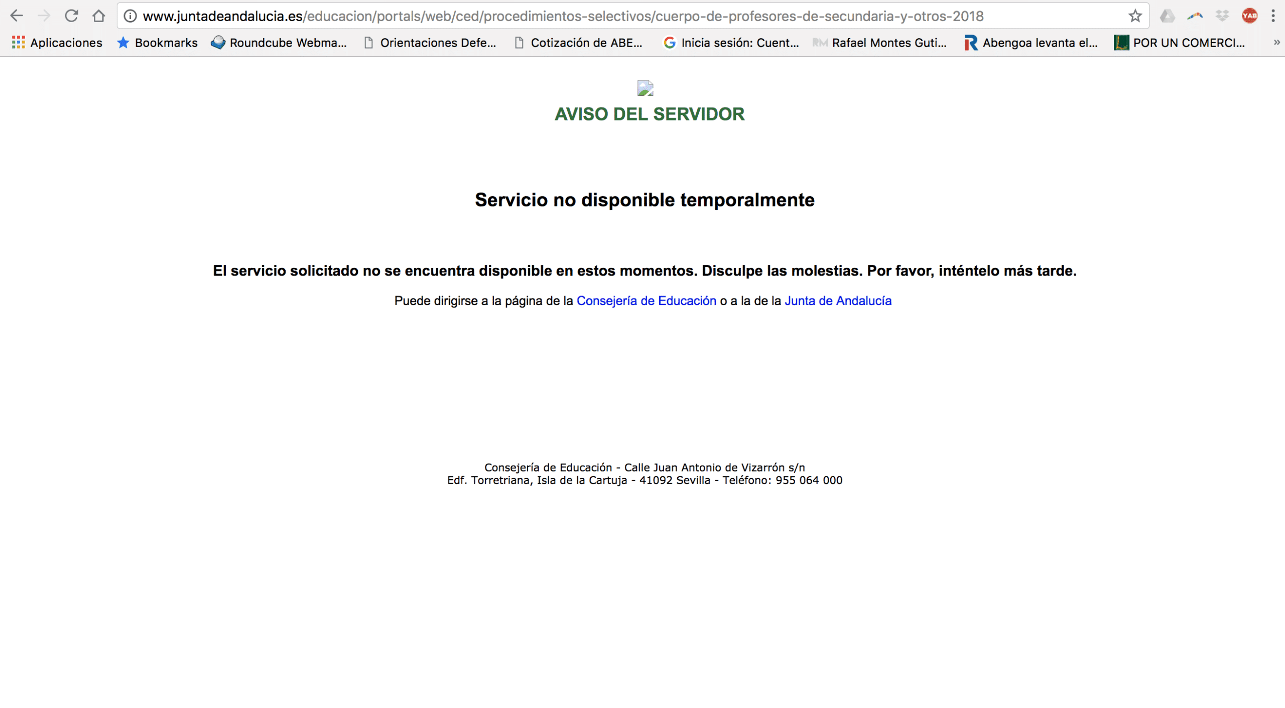Open the Bookmarks folder in bookmarks bar

157,43
